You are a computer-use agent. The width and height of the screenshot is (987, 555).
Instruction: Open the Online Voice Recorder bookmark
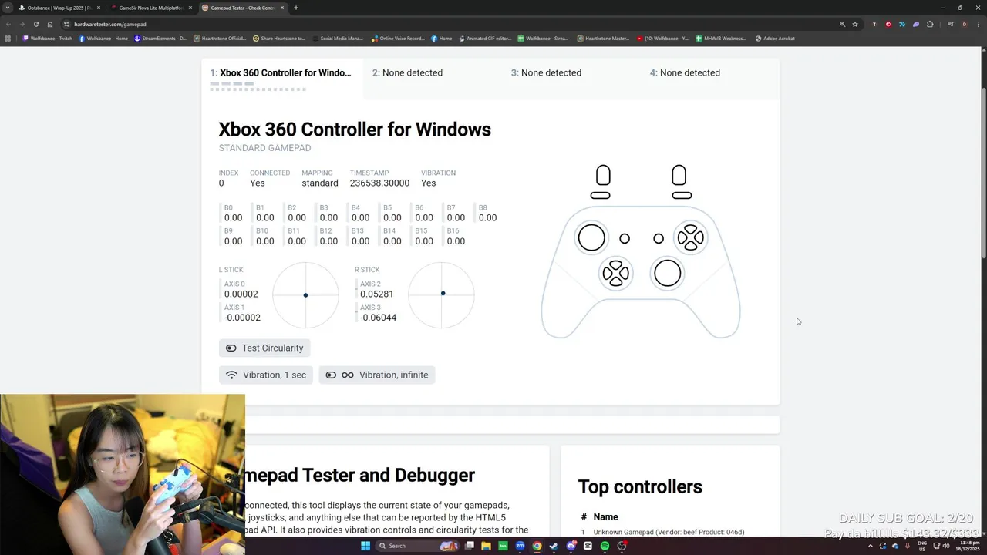coord(398,39)
